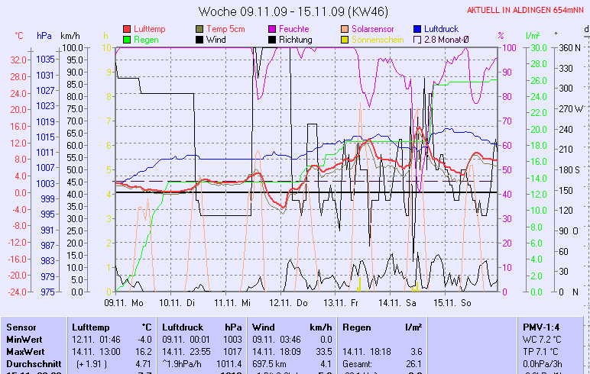Click the MaxWert row label
590x374 pixels.
(x=24, y=350)
